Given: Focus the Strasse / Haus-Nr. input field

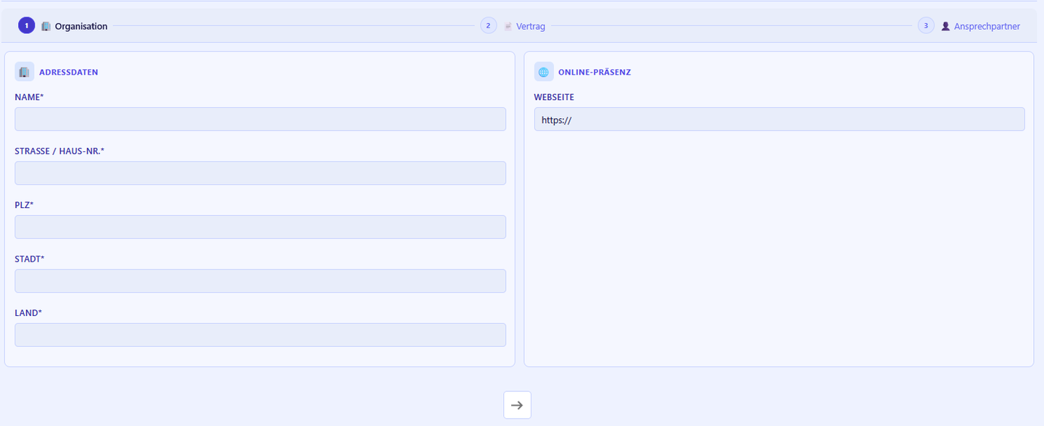Looking at the screenshot, I should pyautogui.click(x=260, y=173).
